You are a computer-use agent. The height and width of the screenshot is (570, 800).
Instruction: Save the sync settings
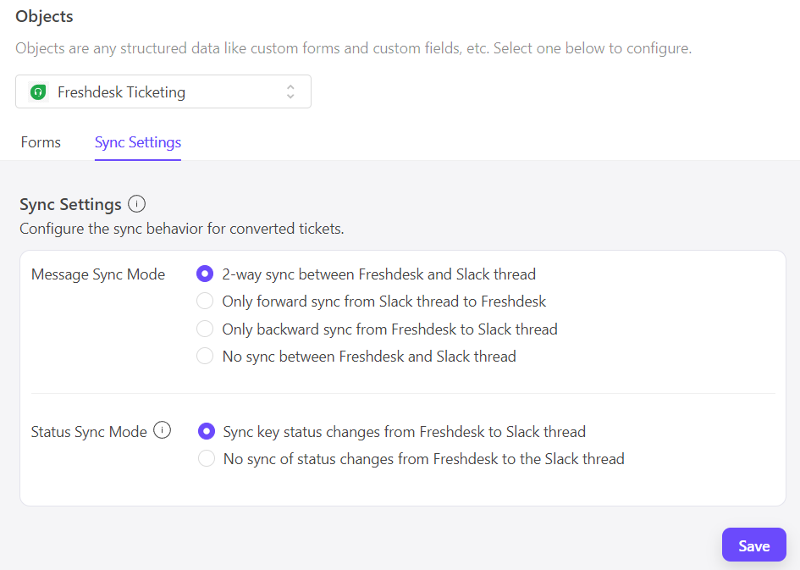(753, 545)
